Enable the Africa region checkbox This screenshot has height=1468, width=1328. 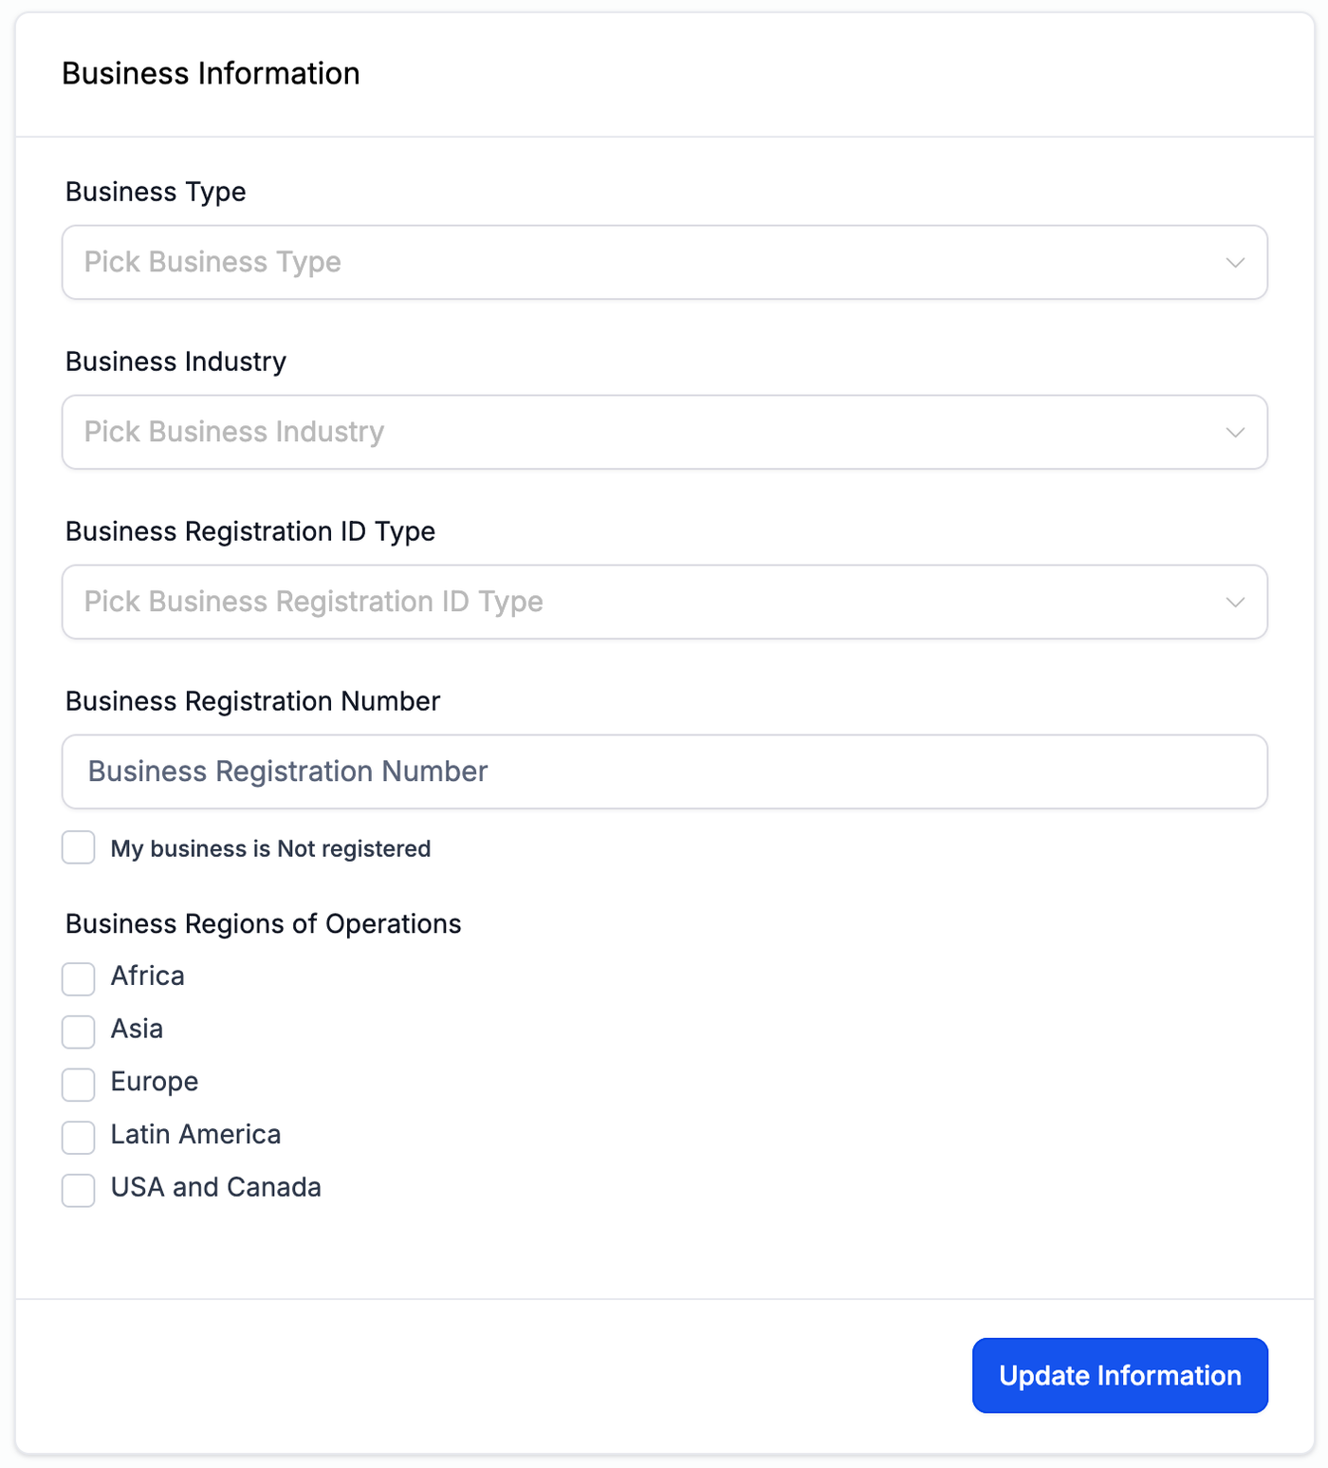pyautogui.click(x=79, y=978)
